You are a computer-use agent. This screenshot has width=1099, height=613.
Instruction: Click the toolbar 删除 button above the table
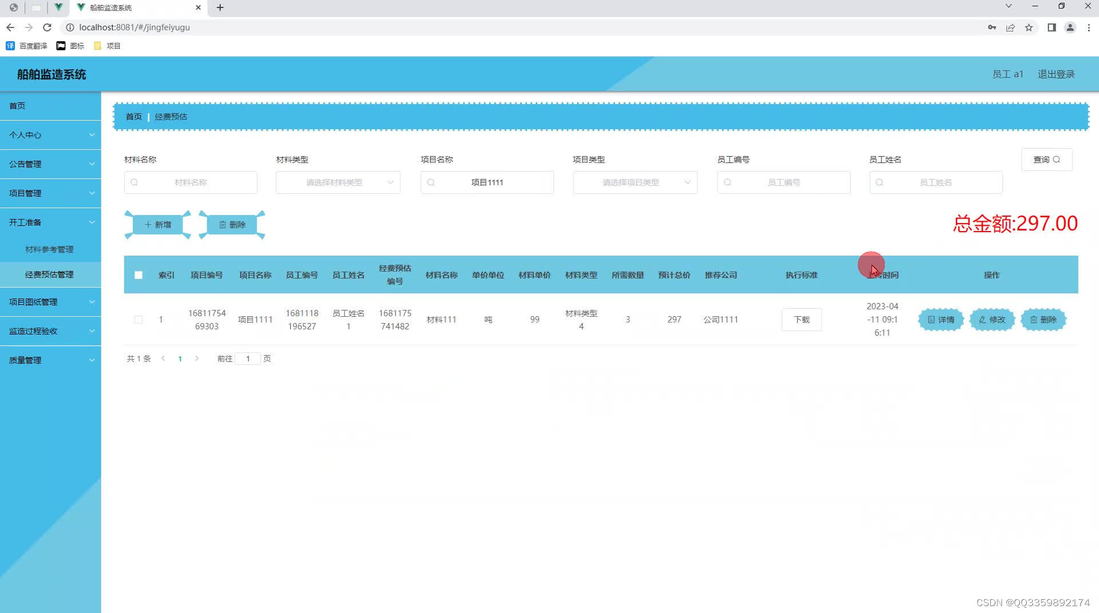point(232,225)
